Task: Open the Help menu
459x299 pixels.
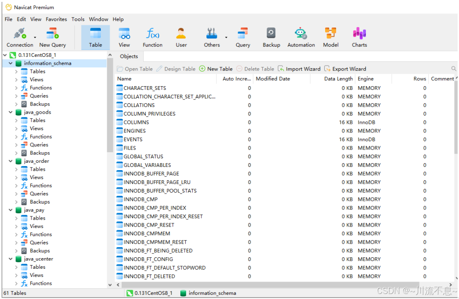Action: pos(118,19)
